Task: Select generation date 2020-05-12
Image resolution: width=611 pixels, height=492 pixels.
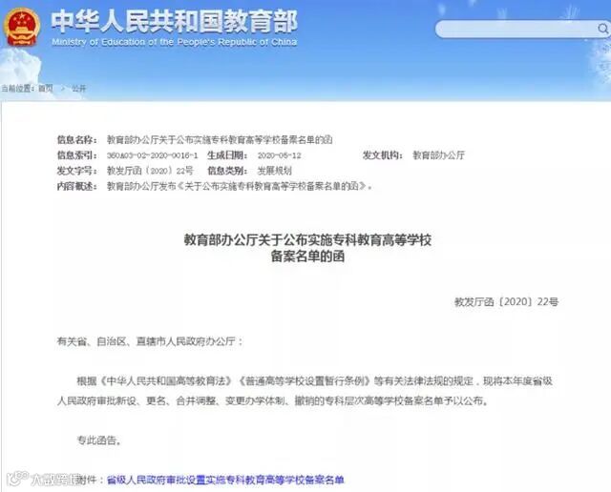Action: (280, 155)
